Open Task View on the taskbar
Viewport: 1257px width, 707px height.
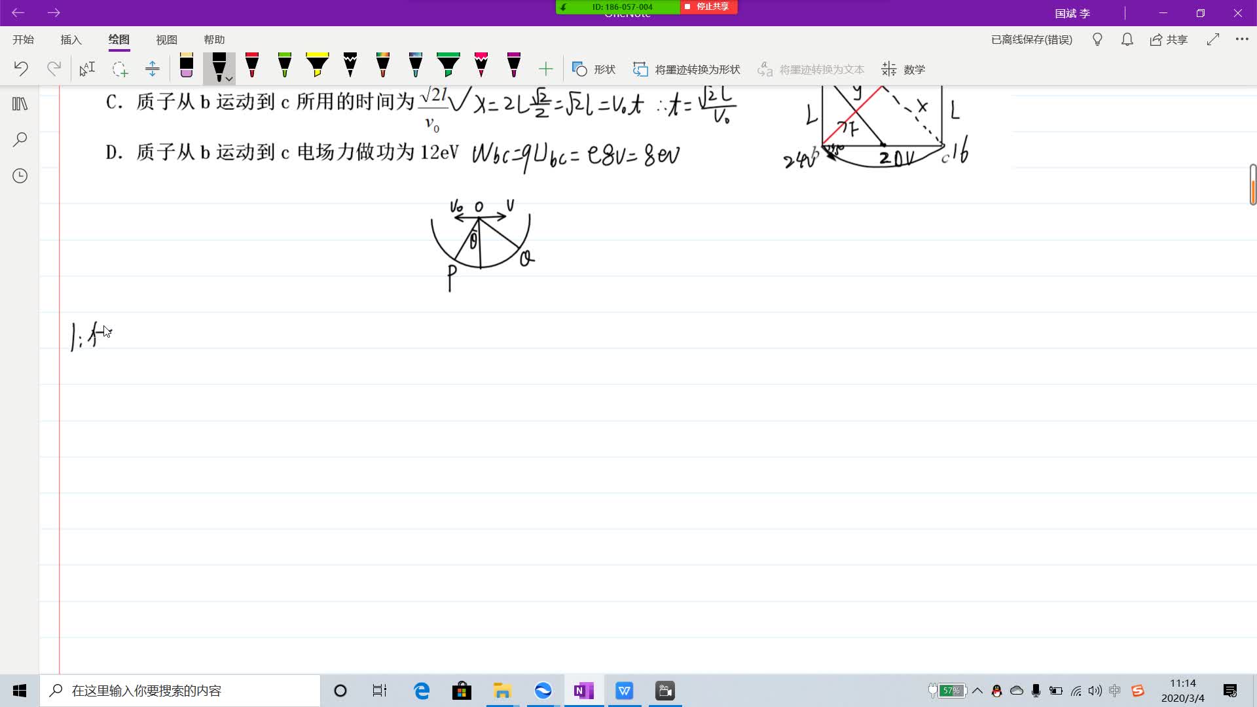pyautogui.click(x=380, y=691)
